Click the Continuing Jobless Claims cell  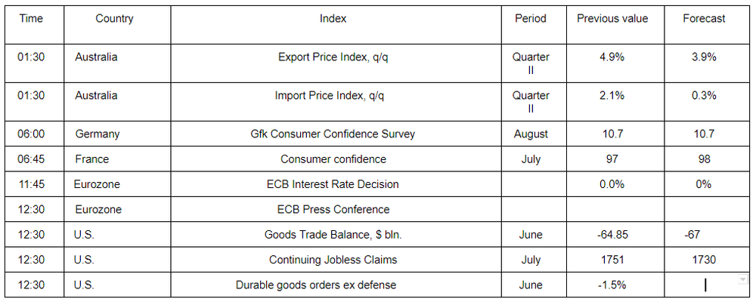(x=336, y=260)
